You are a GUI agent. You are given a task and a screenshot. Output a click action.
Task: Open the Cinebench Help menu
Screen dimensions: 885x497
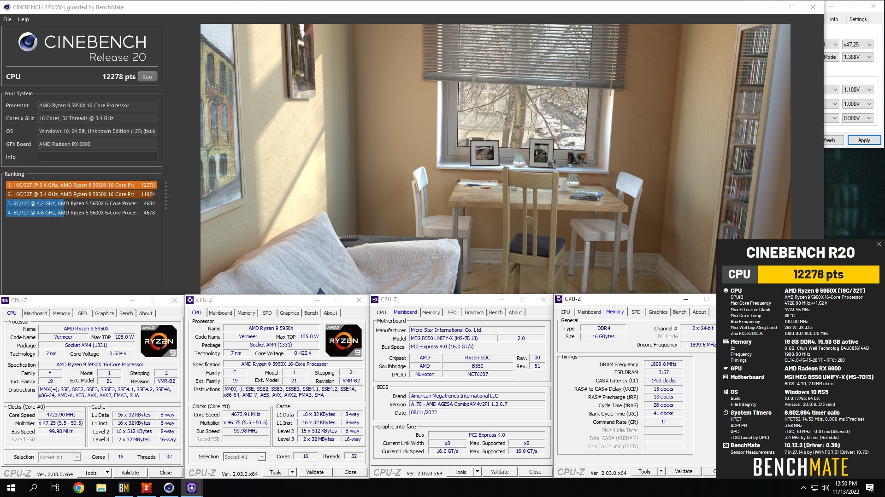[x=24, y=19]
